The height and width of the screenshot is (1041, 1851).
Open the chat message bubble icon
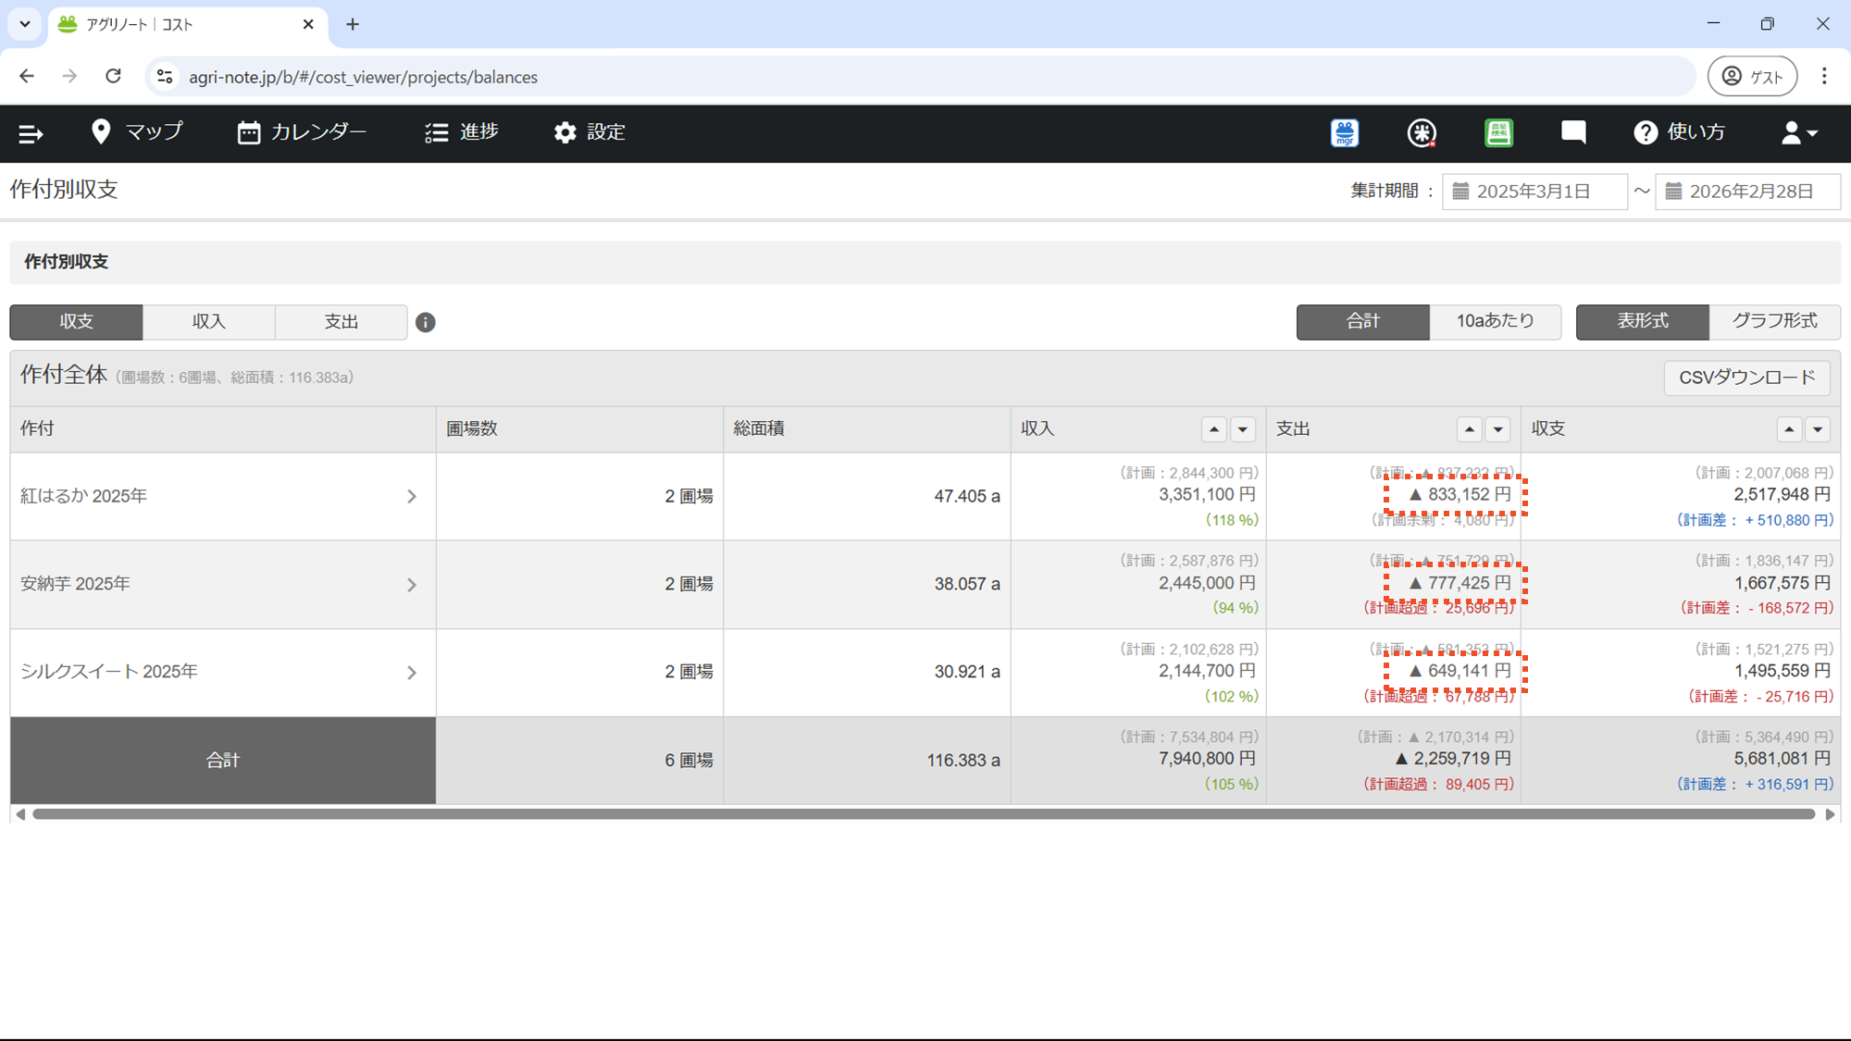[1573, 132]
